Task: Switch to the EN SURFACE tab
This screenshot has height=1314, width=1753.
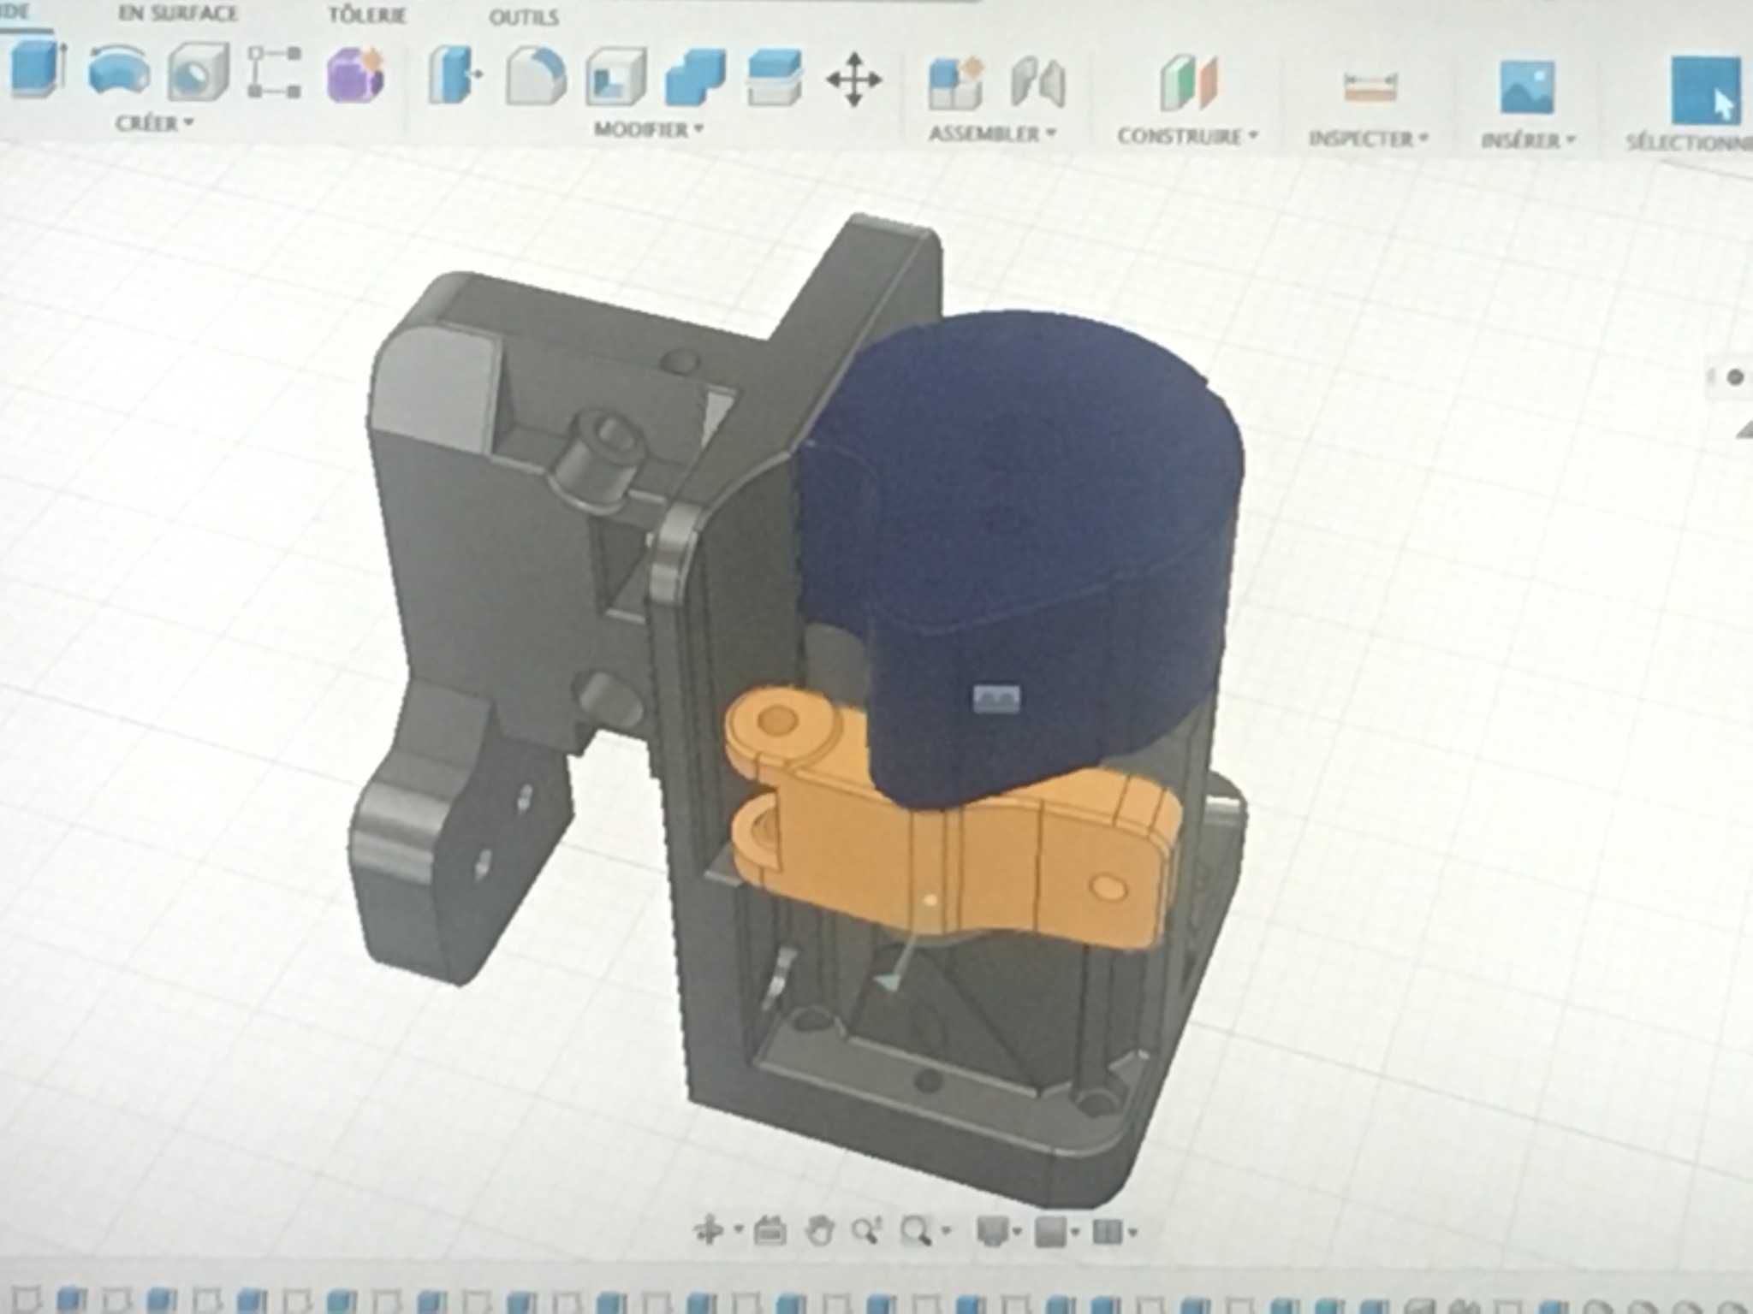Action: pyautogui.click(x=178, y=13)
